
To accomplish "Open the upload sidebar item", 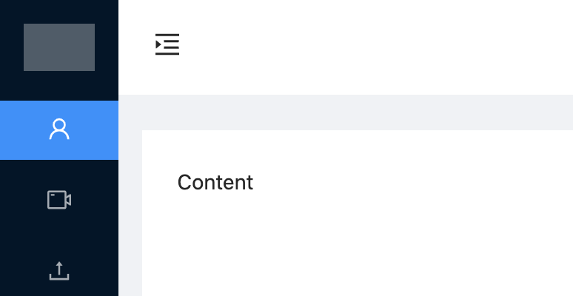I will pyautogui.click(x=59, y=271).
